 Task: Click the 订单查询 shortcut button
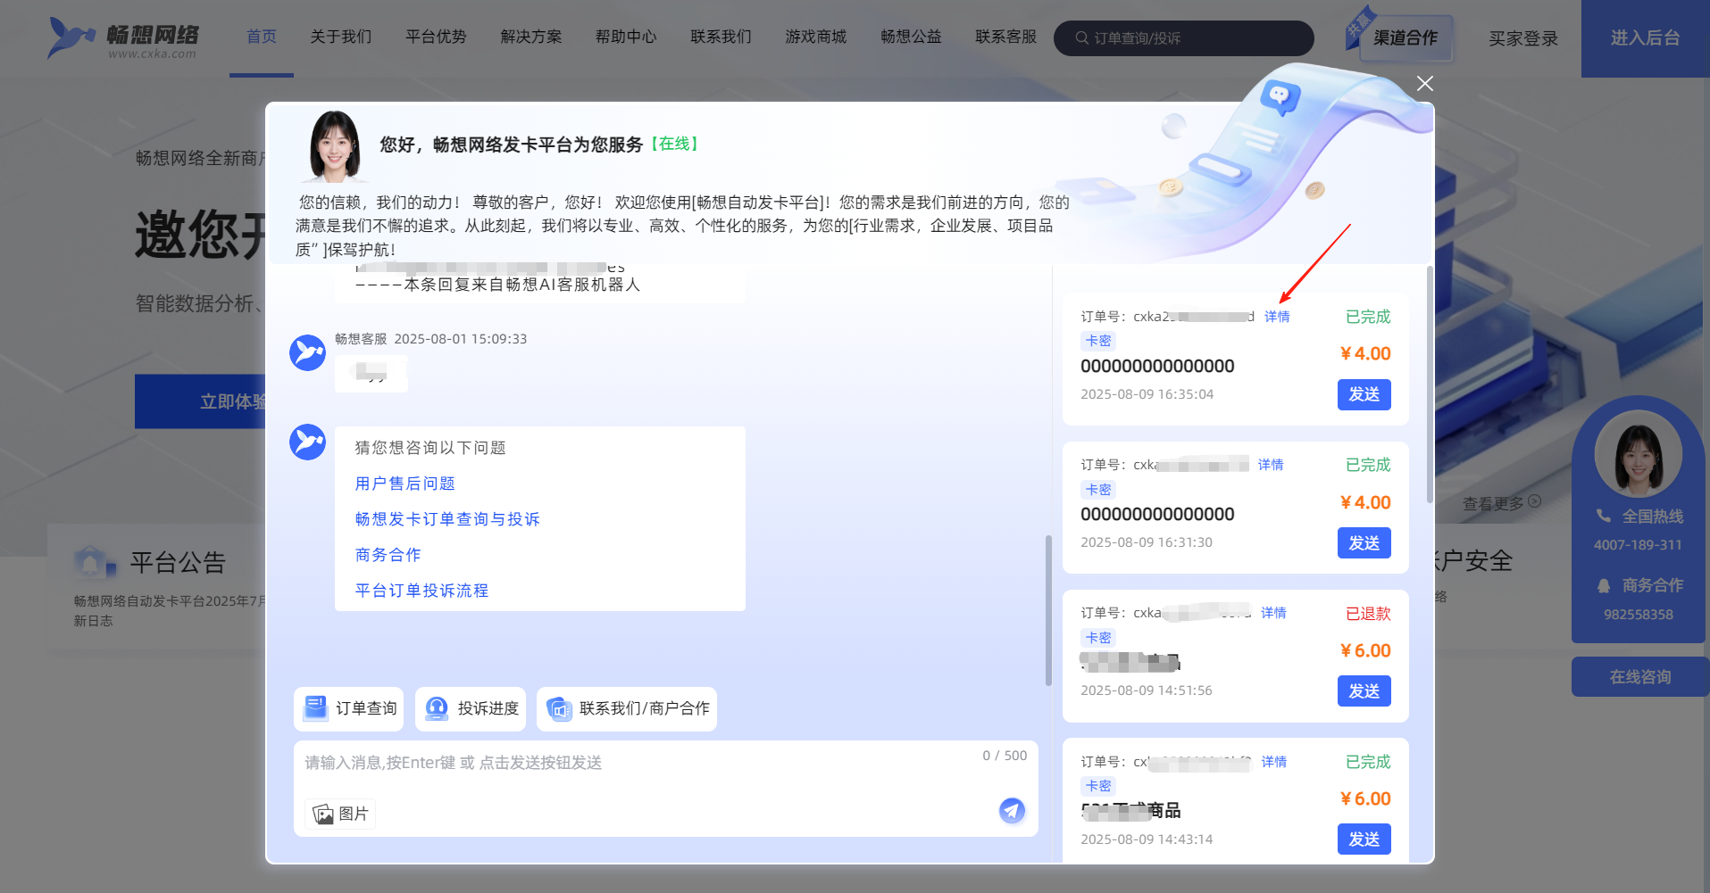click(349, 708)
